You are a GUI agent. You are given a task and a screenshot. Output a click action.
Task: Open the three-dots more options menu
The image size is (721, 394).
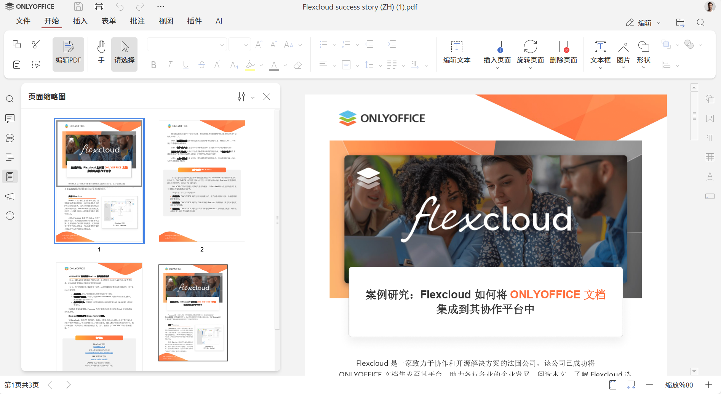click(161, 6)
